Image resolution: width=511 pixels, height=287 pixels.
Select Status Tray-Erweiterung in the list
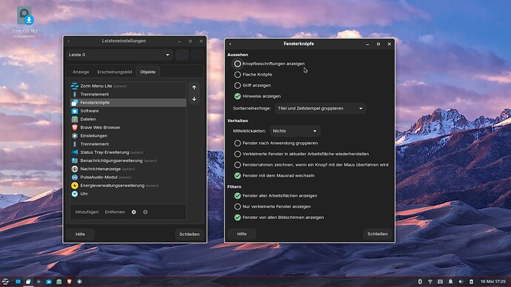(128, 152)
